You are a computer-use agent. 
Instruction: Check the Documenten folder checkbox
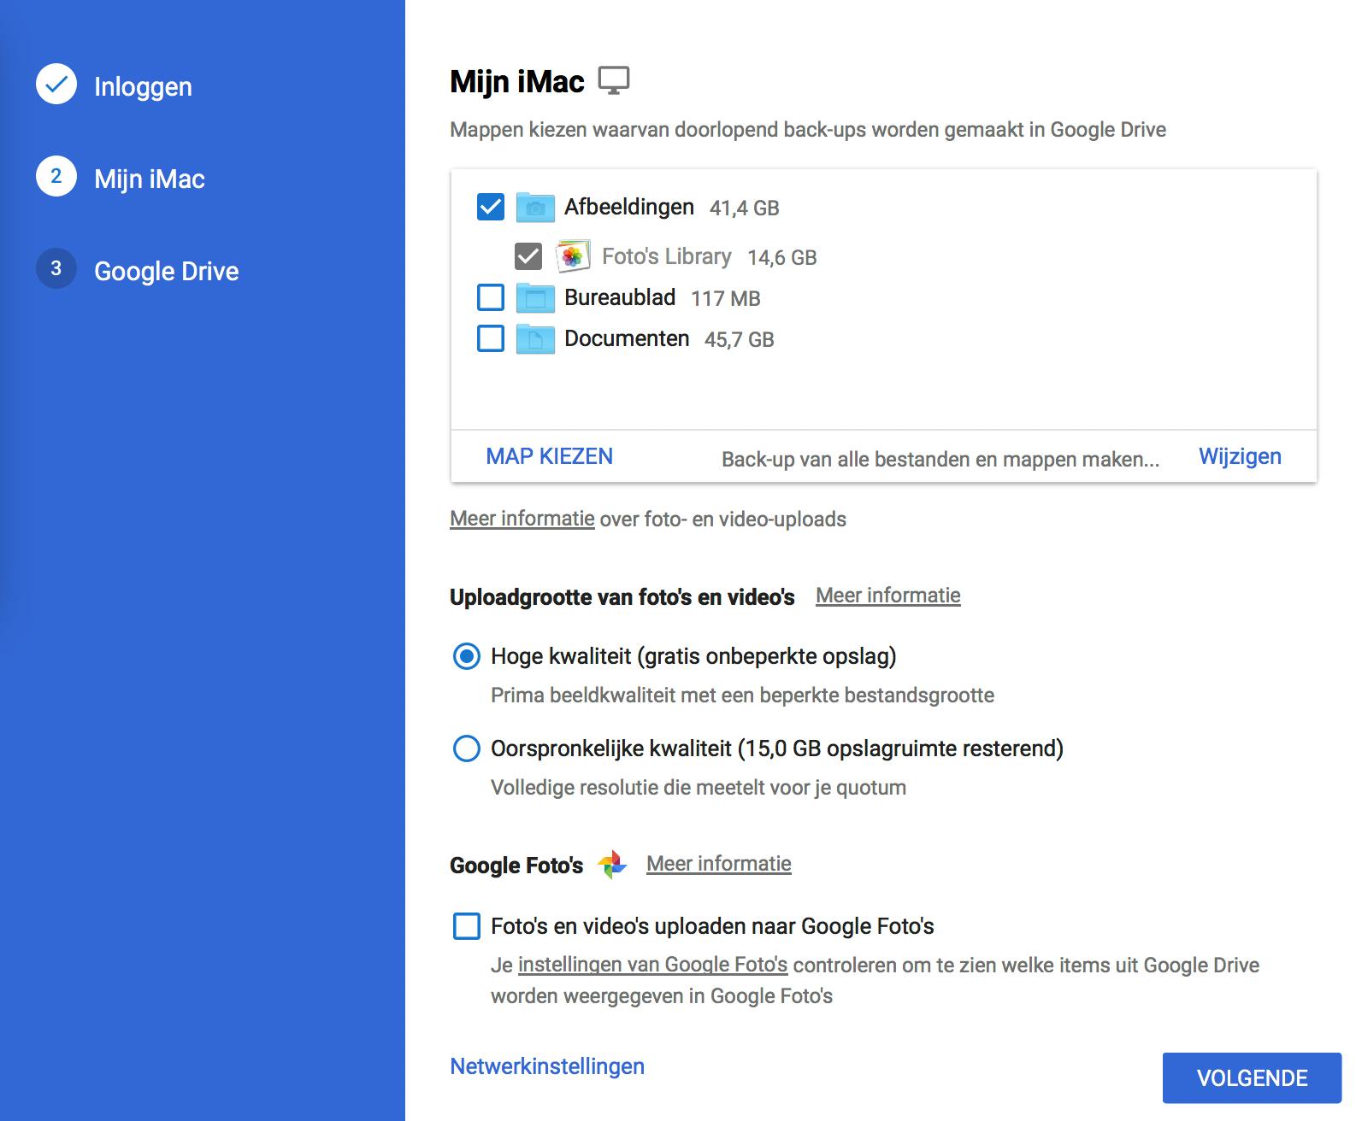[x=491, y=338]
